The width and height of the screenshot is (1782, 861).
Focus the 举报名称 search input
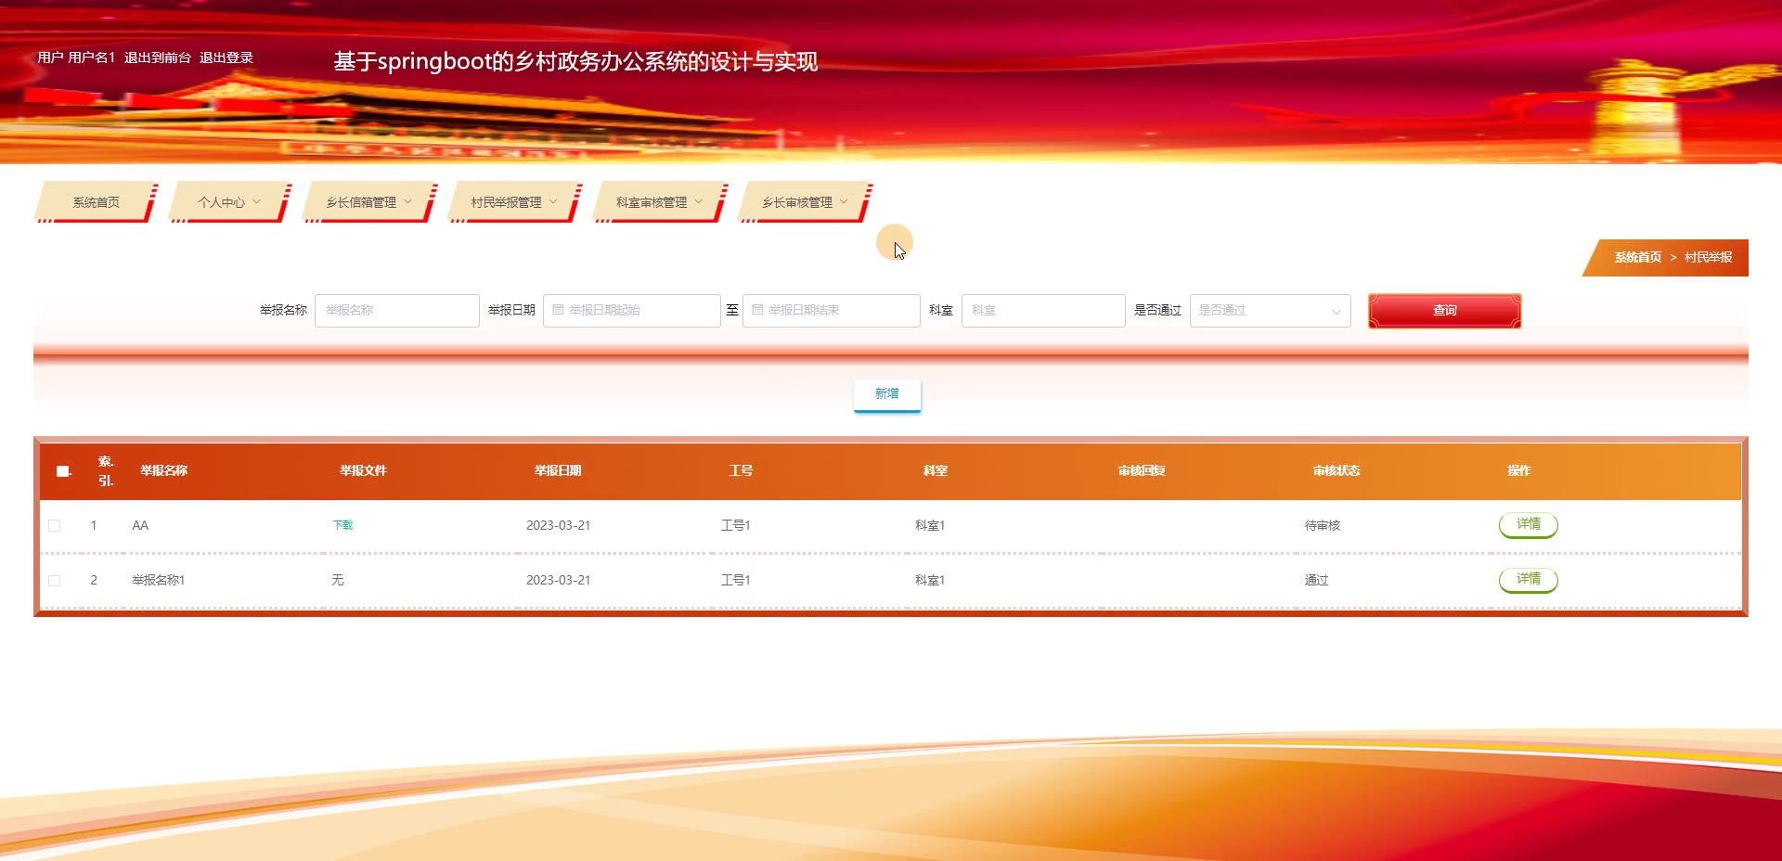pos(397,311)
